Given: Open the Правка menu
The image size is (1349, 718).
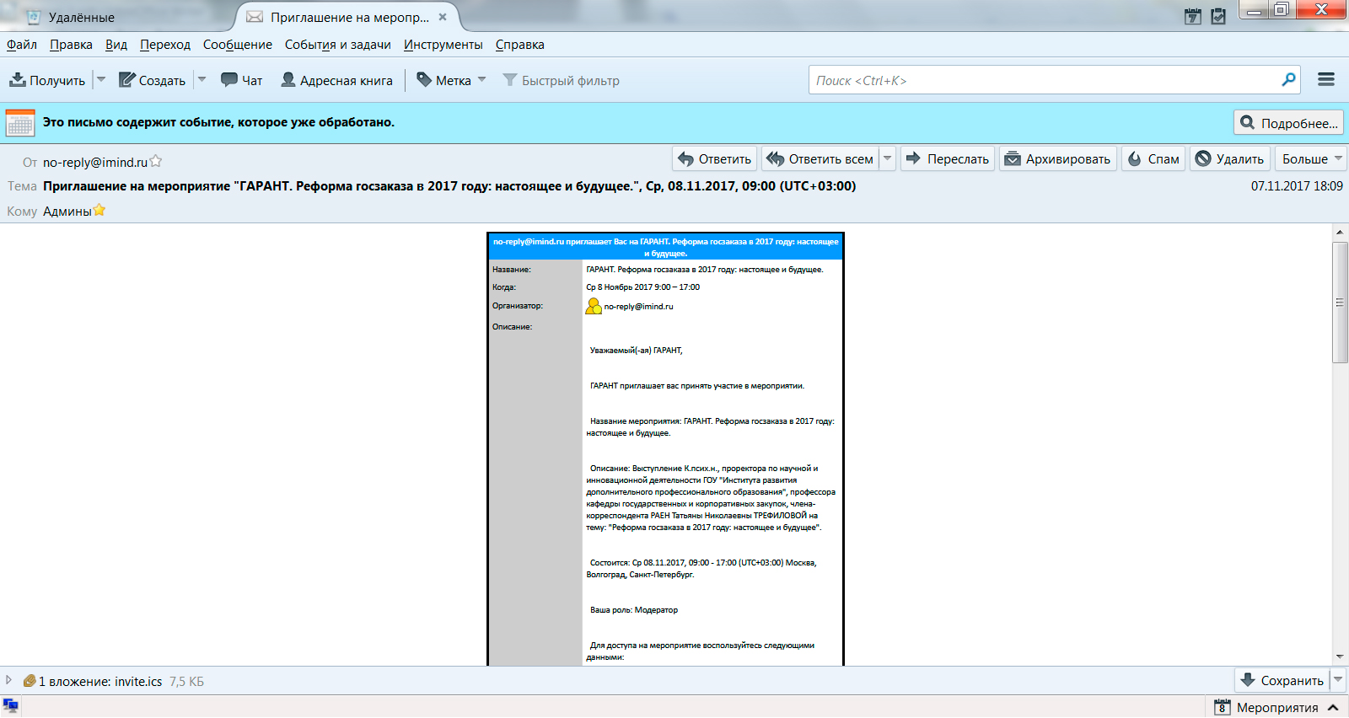Looking at the screenshot, I should 71,45.
